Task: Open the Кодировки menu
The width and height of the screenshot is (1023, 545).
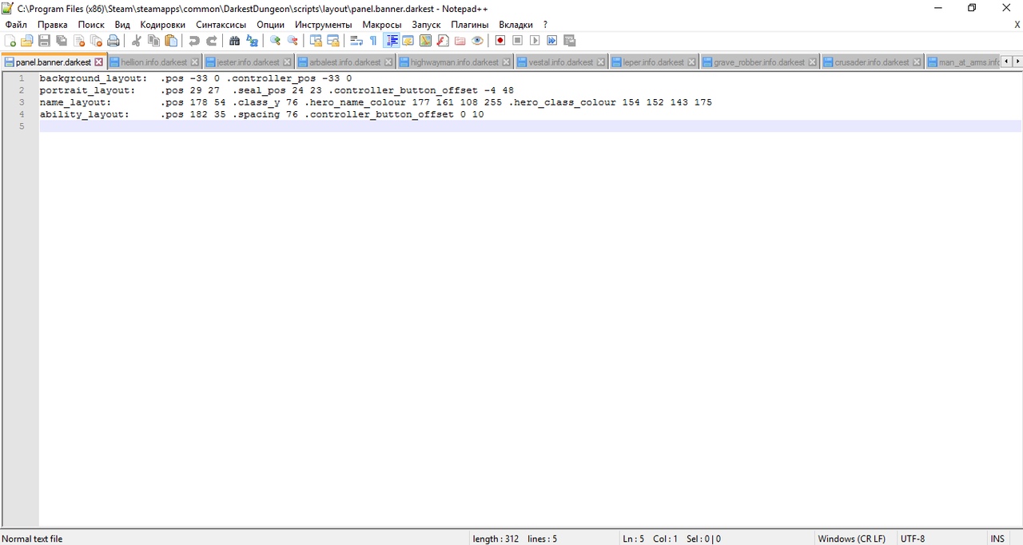Action: (162, 25)
